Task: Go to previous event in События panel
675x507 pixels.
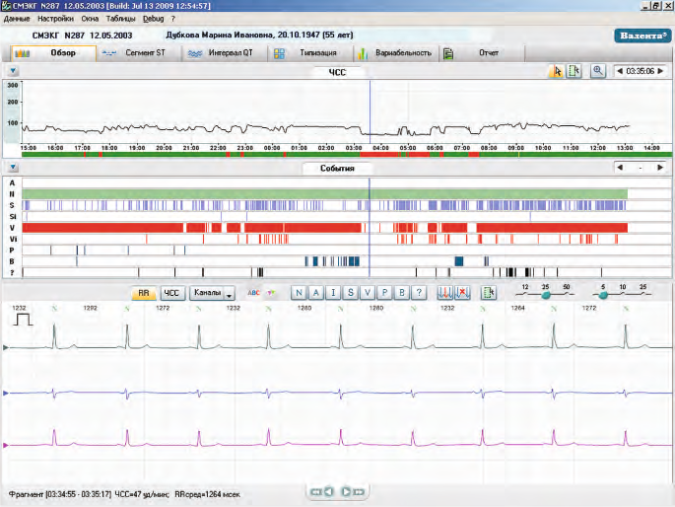Action: coord(620,168)
